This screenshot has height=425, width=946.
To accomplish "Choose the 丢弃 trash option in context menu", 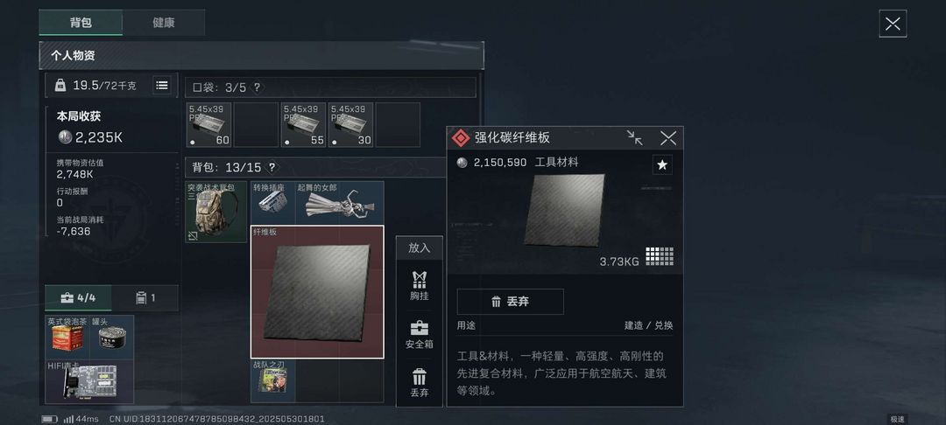I will (x=420, y=383).
